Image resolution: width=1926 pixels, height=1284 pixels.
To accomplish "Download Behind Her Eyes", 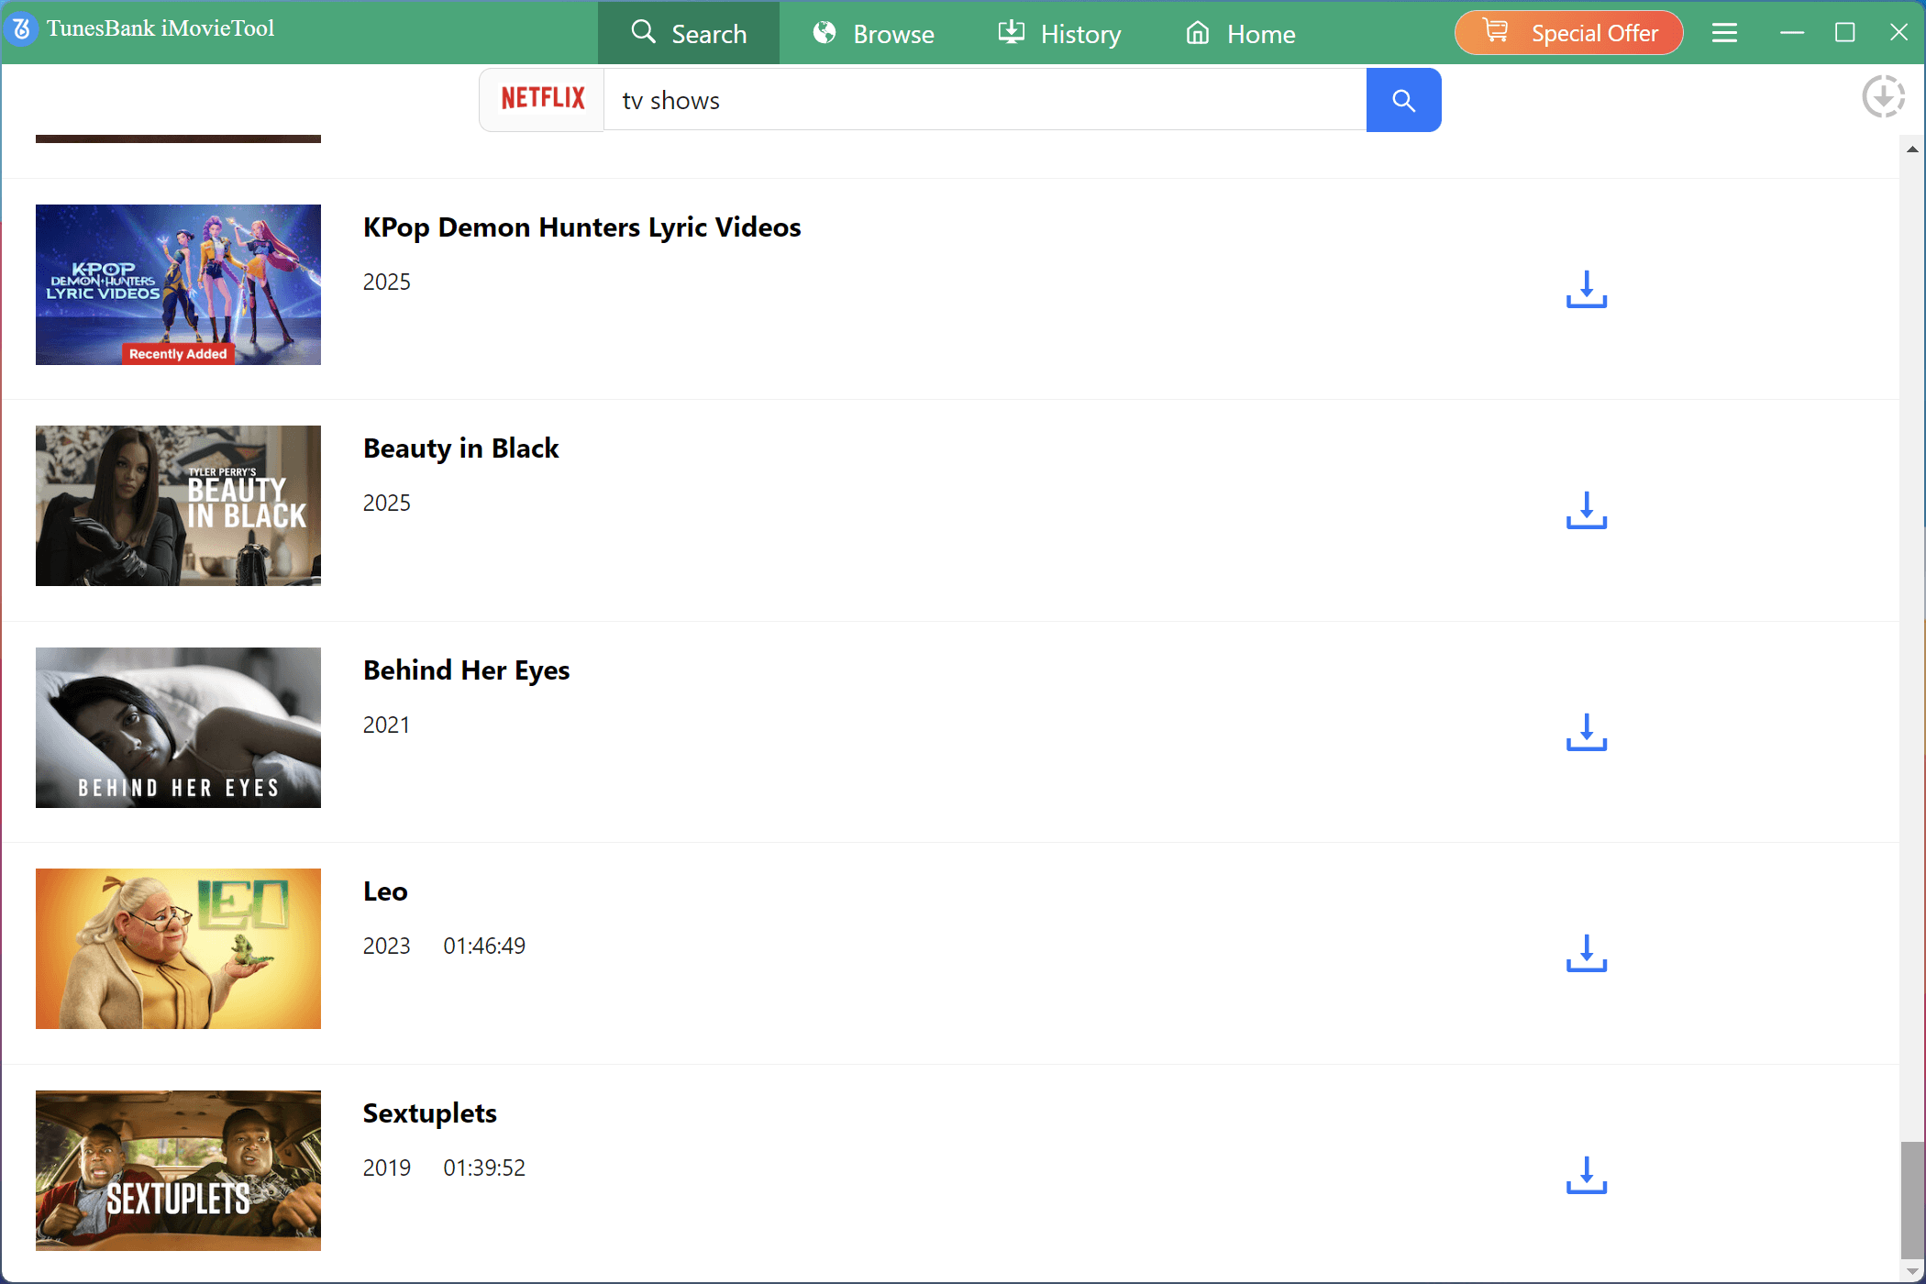I will [1586, 734].
